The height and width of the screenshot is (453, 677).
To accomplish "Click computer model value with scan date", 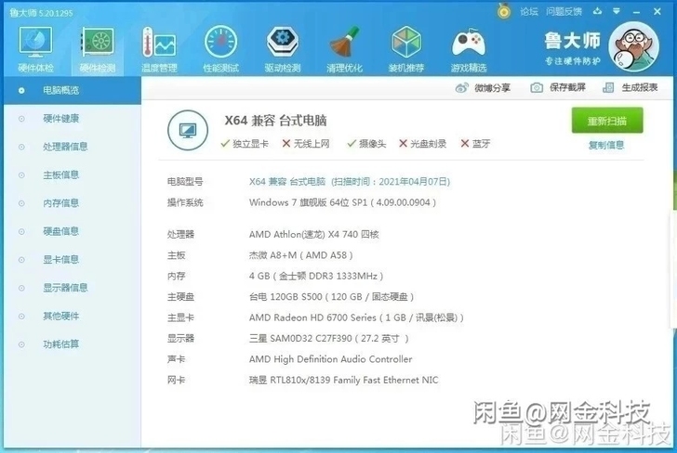I will tap(350, 181).
